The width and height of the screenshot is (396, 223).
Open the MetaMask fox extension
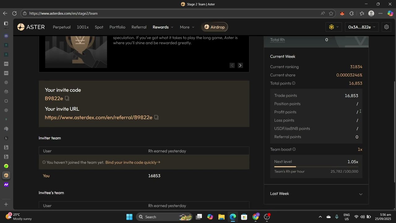point(342,13)
